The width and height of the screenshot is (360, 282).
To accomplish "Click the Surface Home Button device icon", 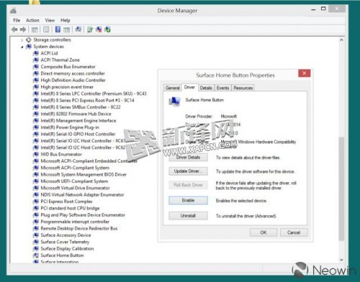I will coord(36,255).
